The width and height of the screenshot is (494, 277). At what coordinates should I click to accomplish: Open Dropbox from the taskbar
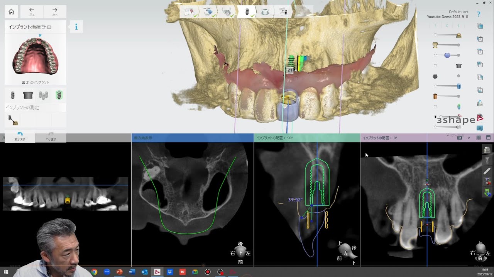click(170, 272)
